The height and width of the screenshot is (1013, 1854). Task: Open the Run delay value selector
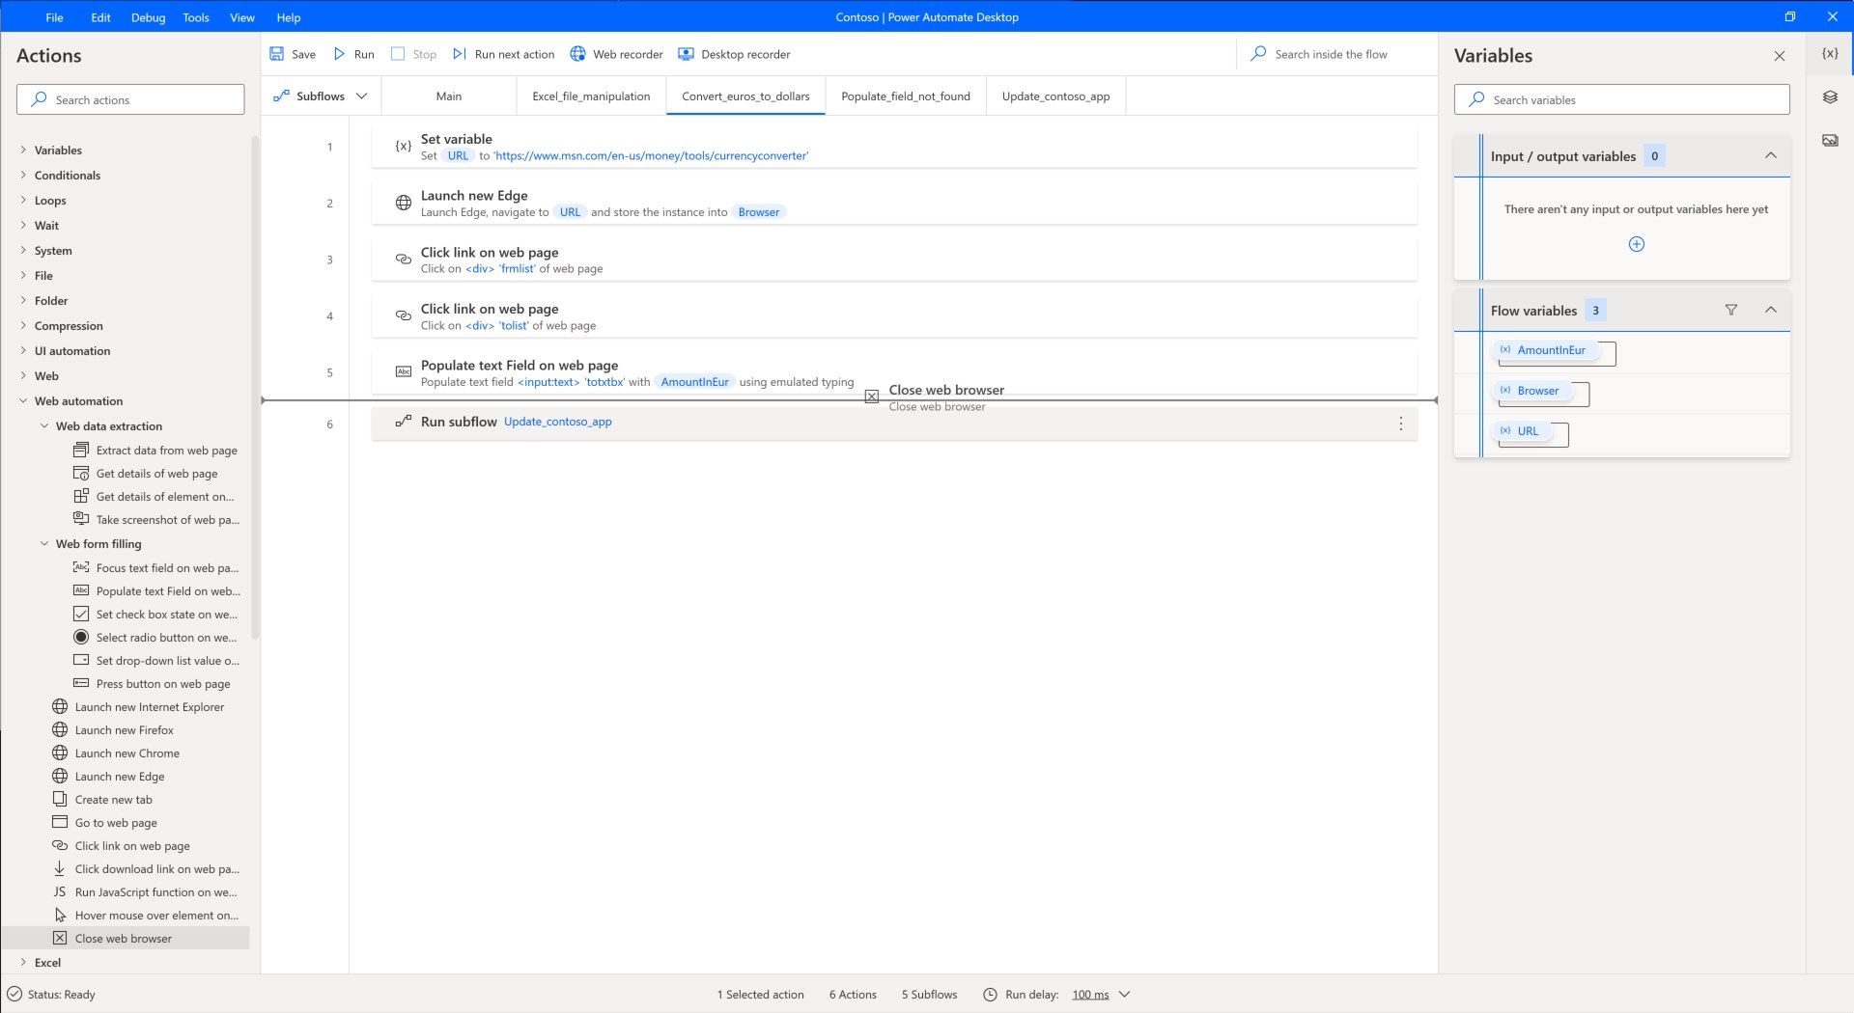coord(1099,994)
